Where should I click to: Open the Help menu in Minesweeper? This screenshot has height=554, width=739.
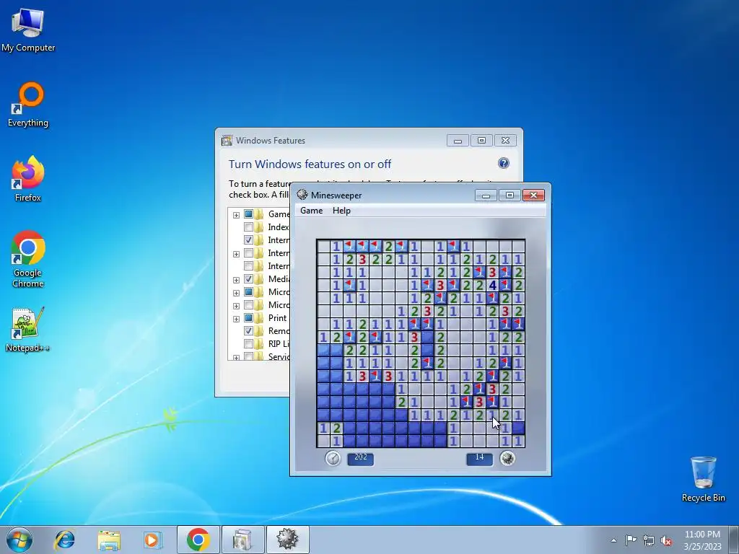(341, 211)
